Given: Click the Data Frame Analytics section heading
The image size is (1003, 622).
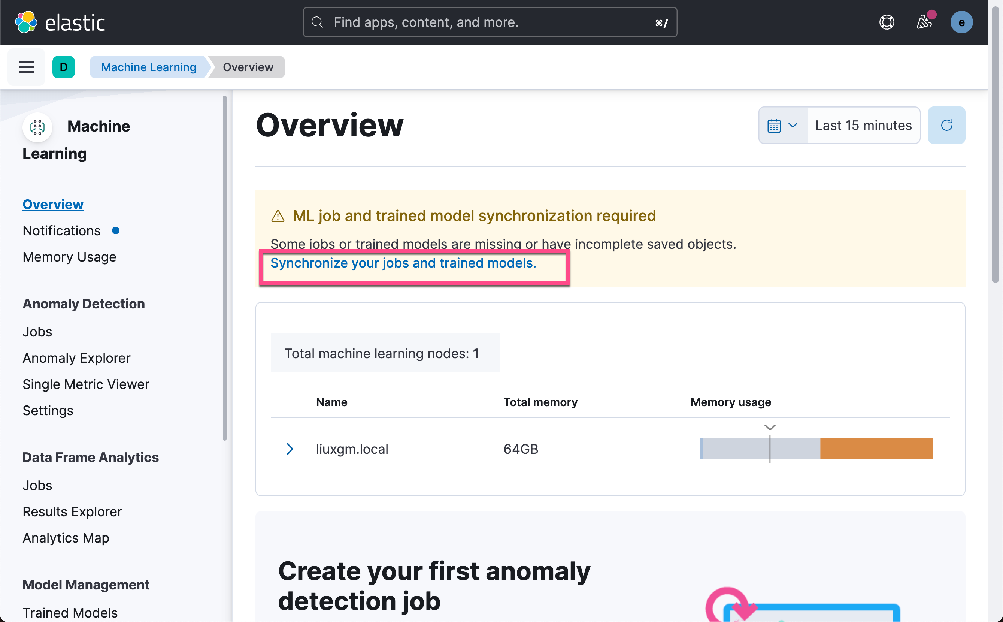Looking at the screenshot, I should pyautogui.click(x=90, y=458).
